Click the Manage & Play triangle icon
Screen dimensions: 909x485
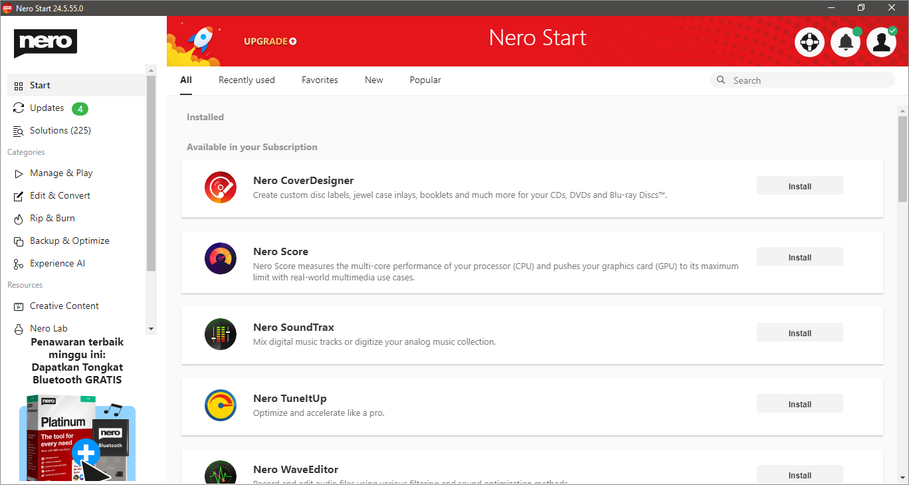[19, 173]
